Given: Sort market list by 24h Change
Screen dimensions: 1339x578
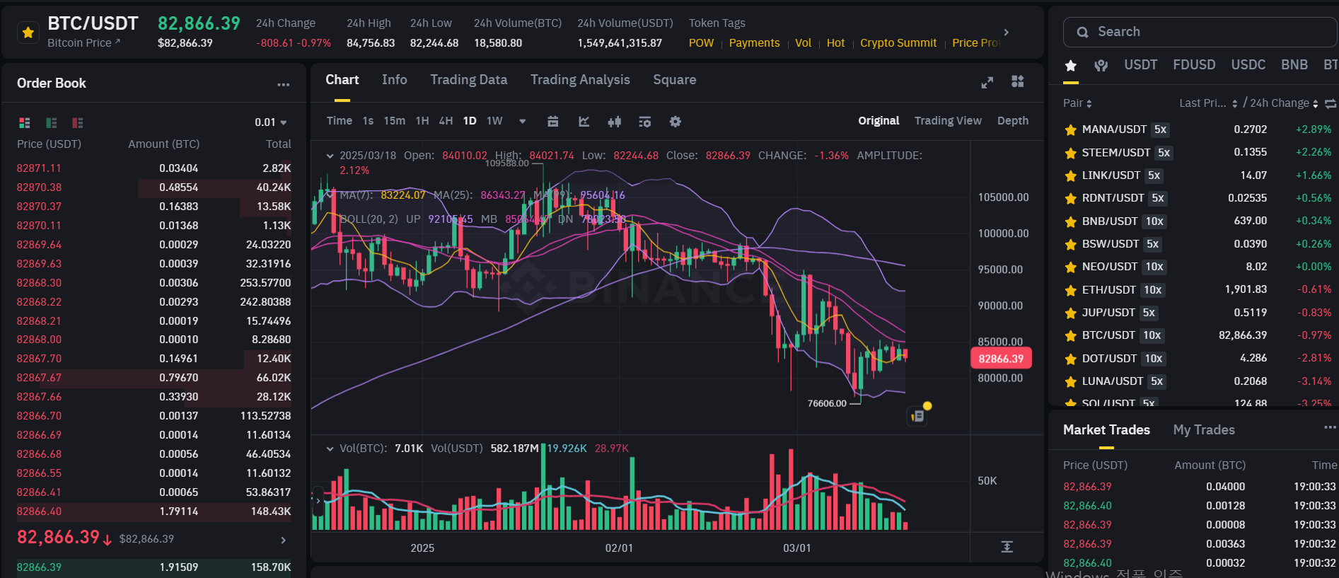Looking at the screenshot, I should [1284, 103].
